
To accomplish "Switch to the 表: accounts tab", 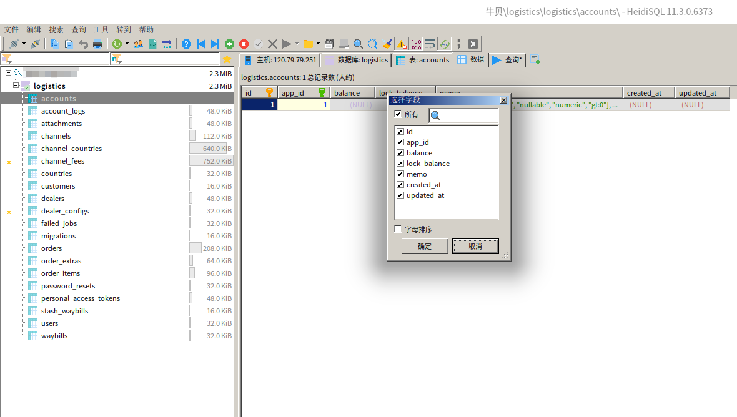I will pyautogui.click(x=423, y=60).
